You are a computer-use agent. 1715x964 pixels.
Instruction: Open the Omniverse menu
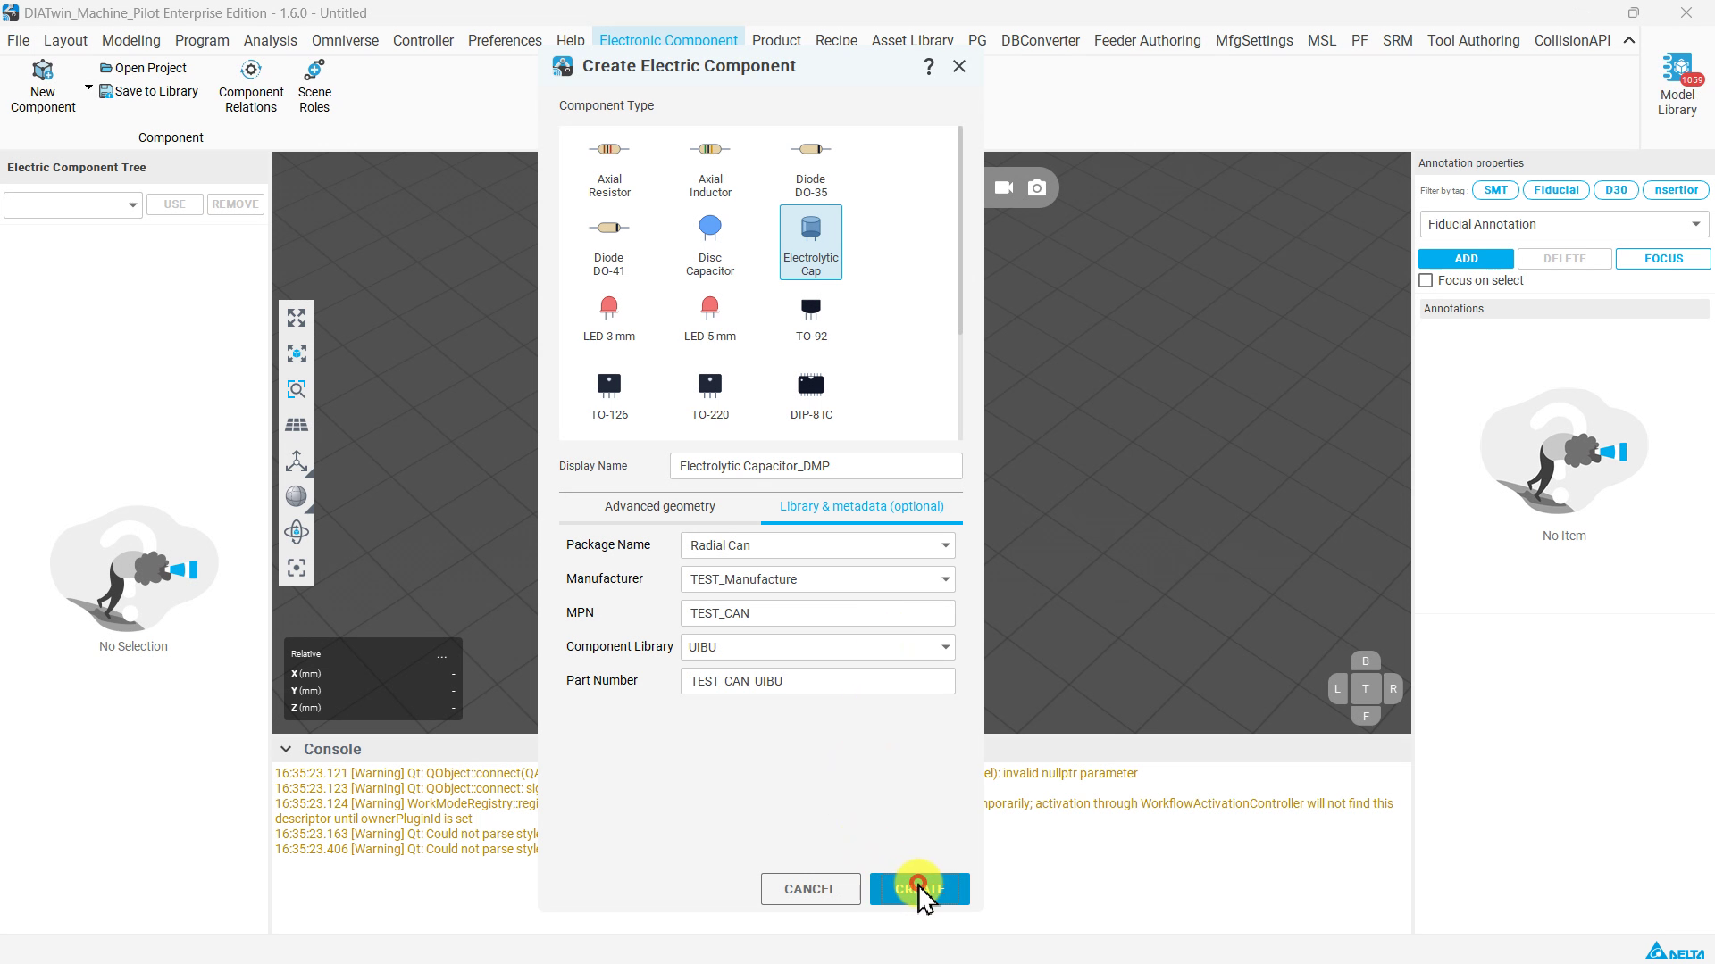coord(345,41)
